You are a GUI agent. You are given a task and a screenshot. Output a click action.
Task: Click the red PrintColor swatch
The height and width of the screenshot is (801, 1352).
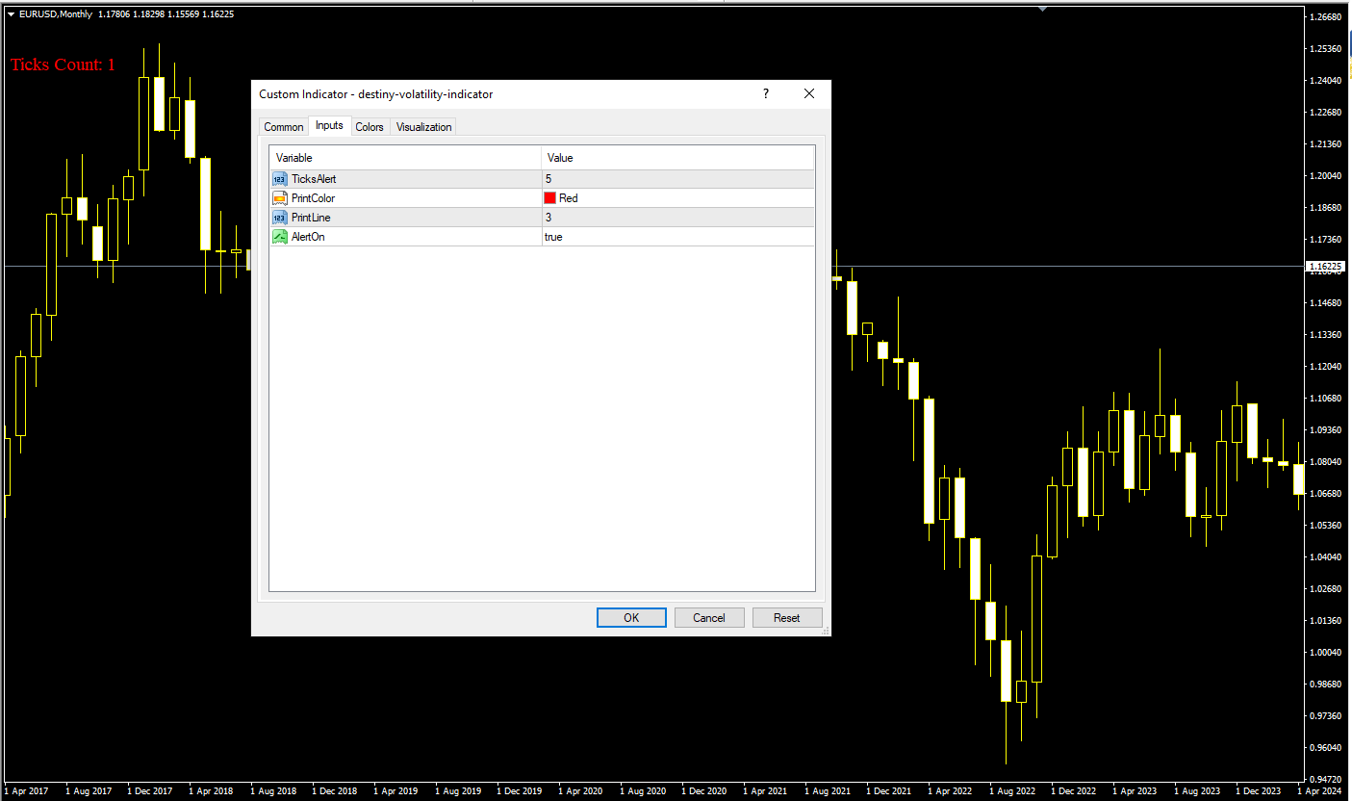[x=550, y=198]
